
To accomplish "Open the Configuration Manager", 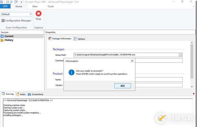I will pyautogui.click(x=16, y=20).
